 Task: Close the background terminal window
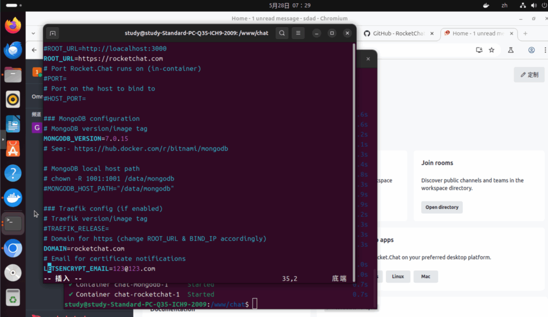pyautogui.click(x=368, y=59)
